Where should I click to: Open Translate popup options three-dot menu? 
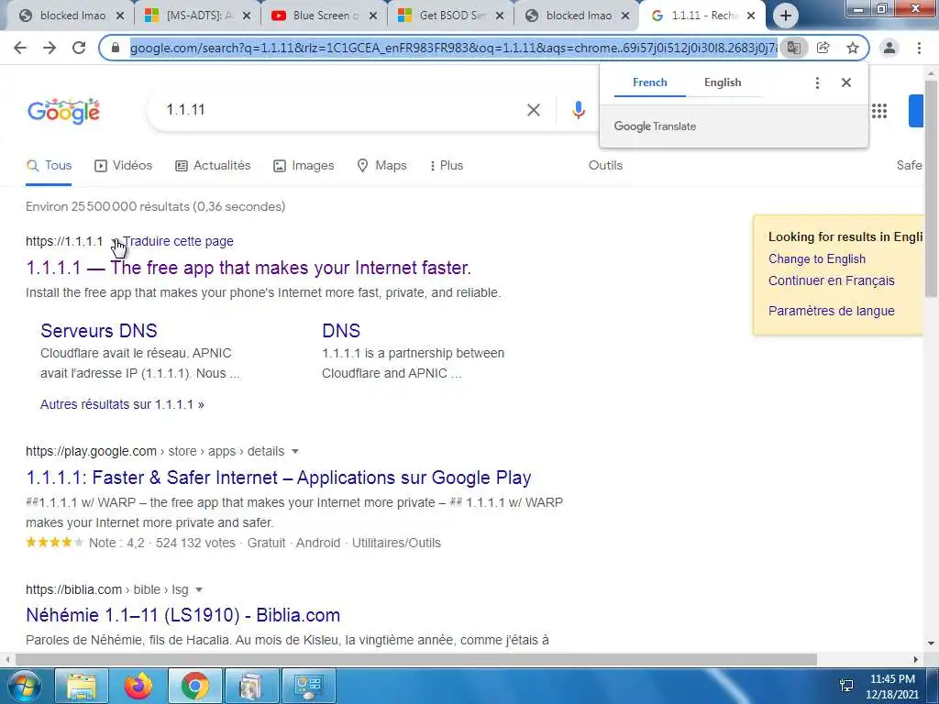[817, 82]
